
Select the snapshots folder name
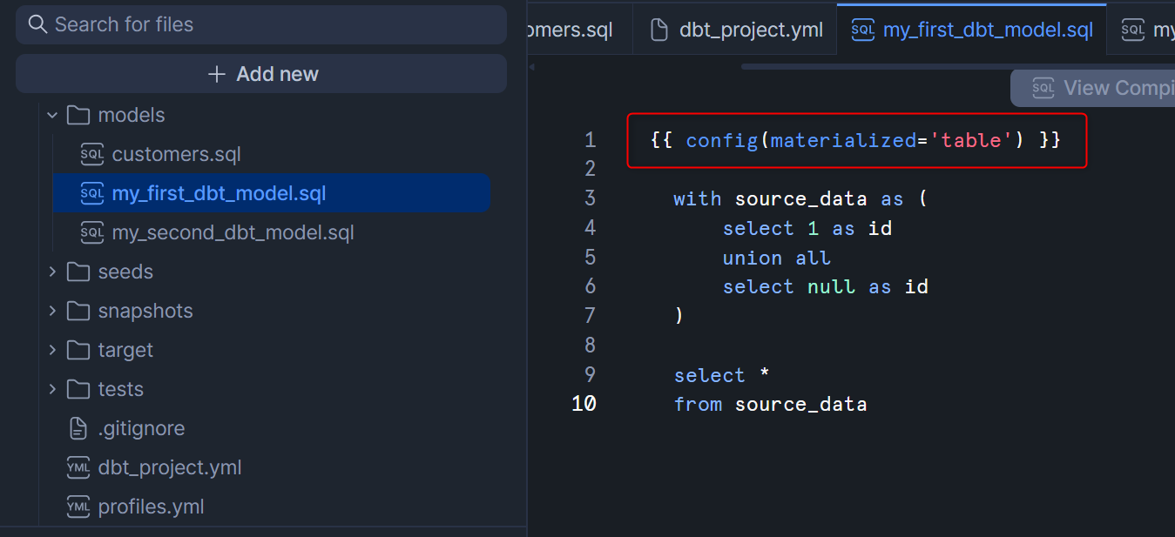point(145,311)
